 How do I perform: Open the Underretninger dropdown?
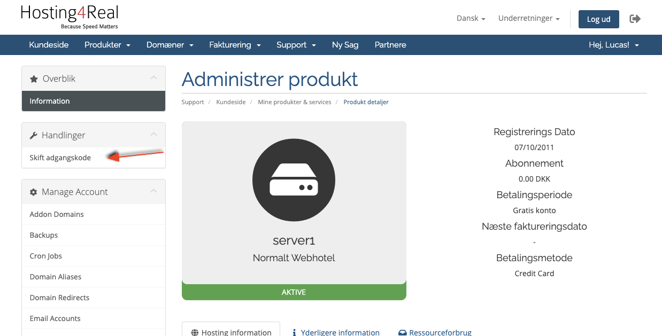coord(528,18)
